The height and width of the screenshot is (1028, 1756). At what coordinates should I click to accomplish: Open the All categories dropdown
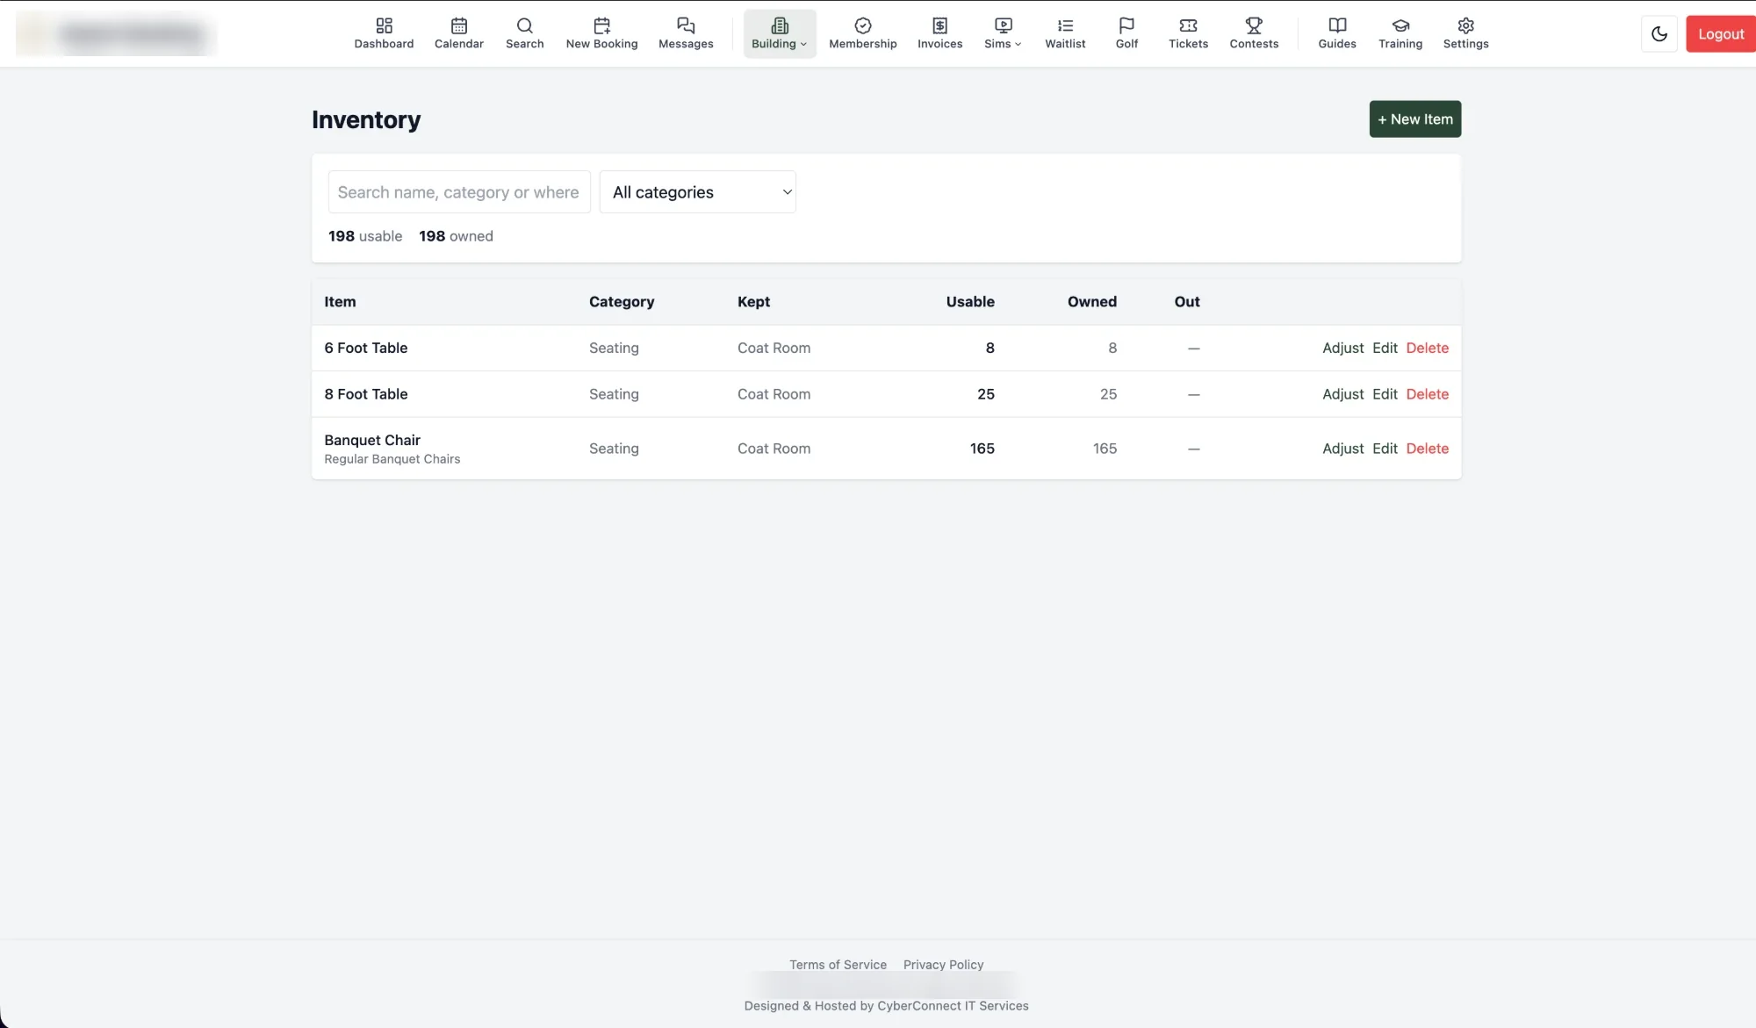pos(697,191)
